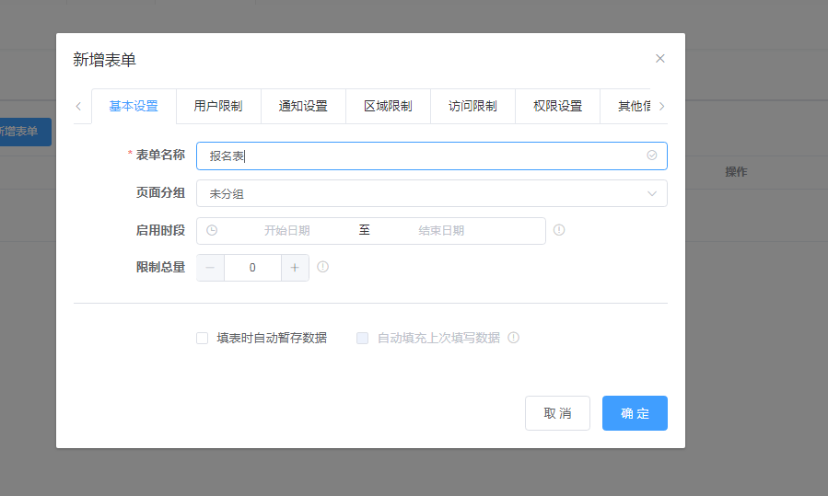Viewport: 828px width, 496px height.
Task: Select the 区域限制 tab
Action: pos(388,106)
